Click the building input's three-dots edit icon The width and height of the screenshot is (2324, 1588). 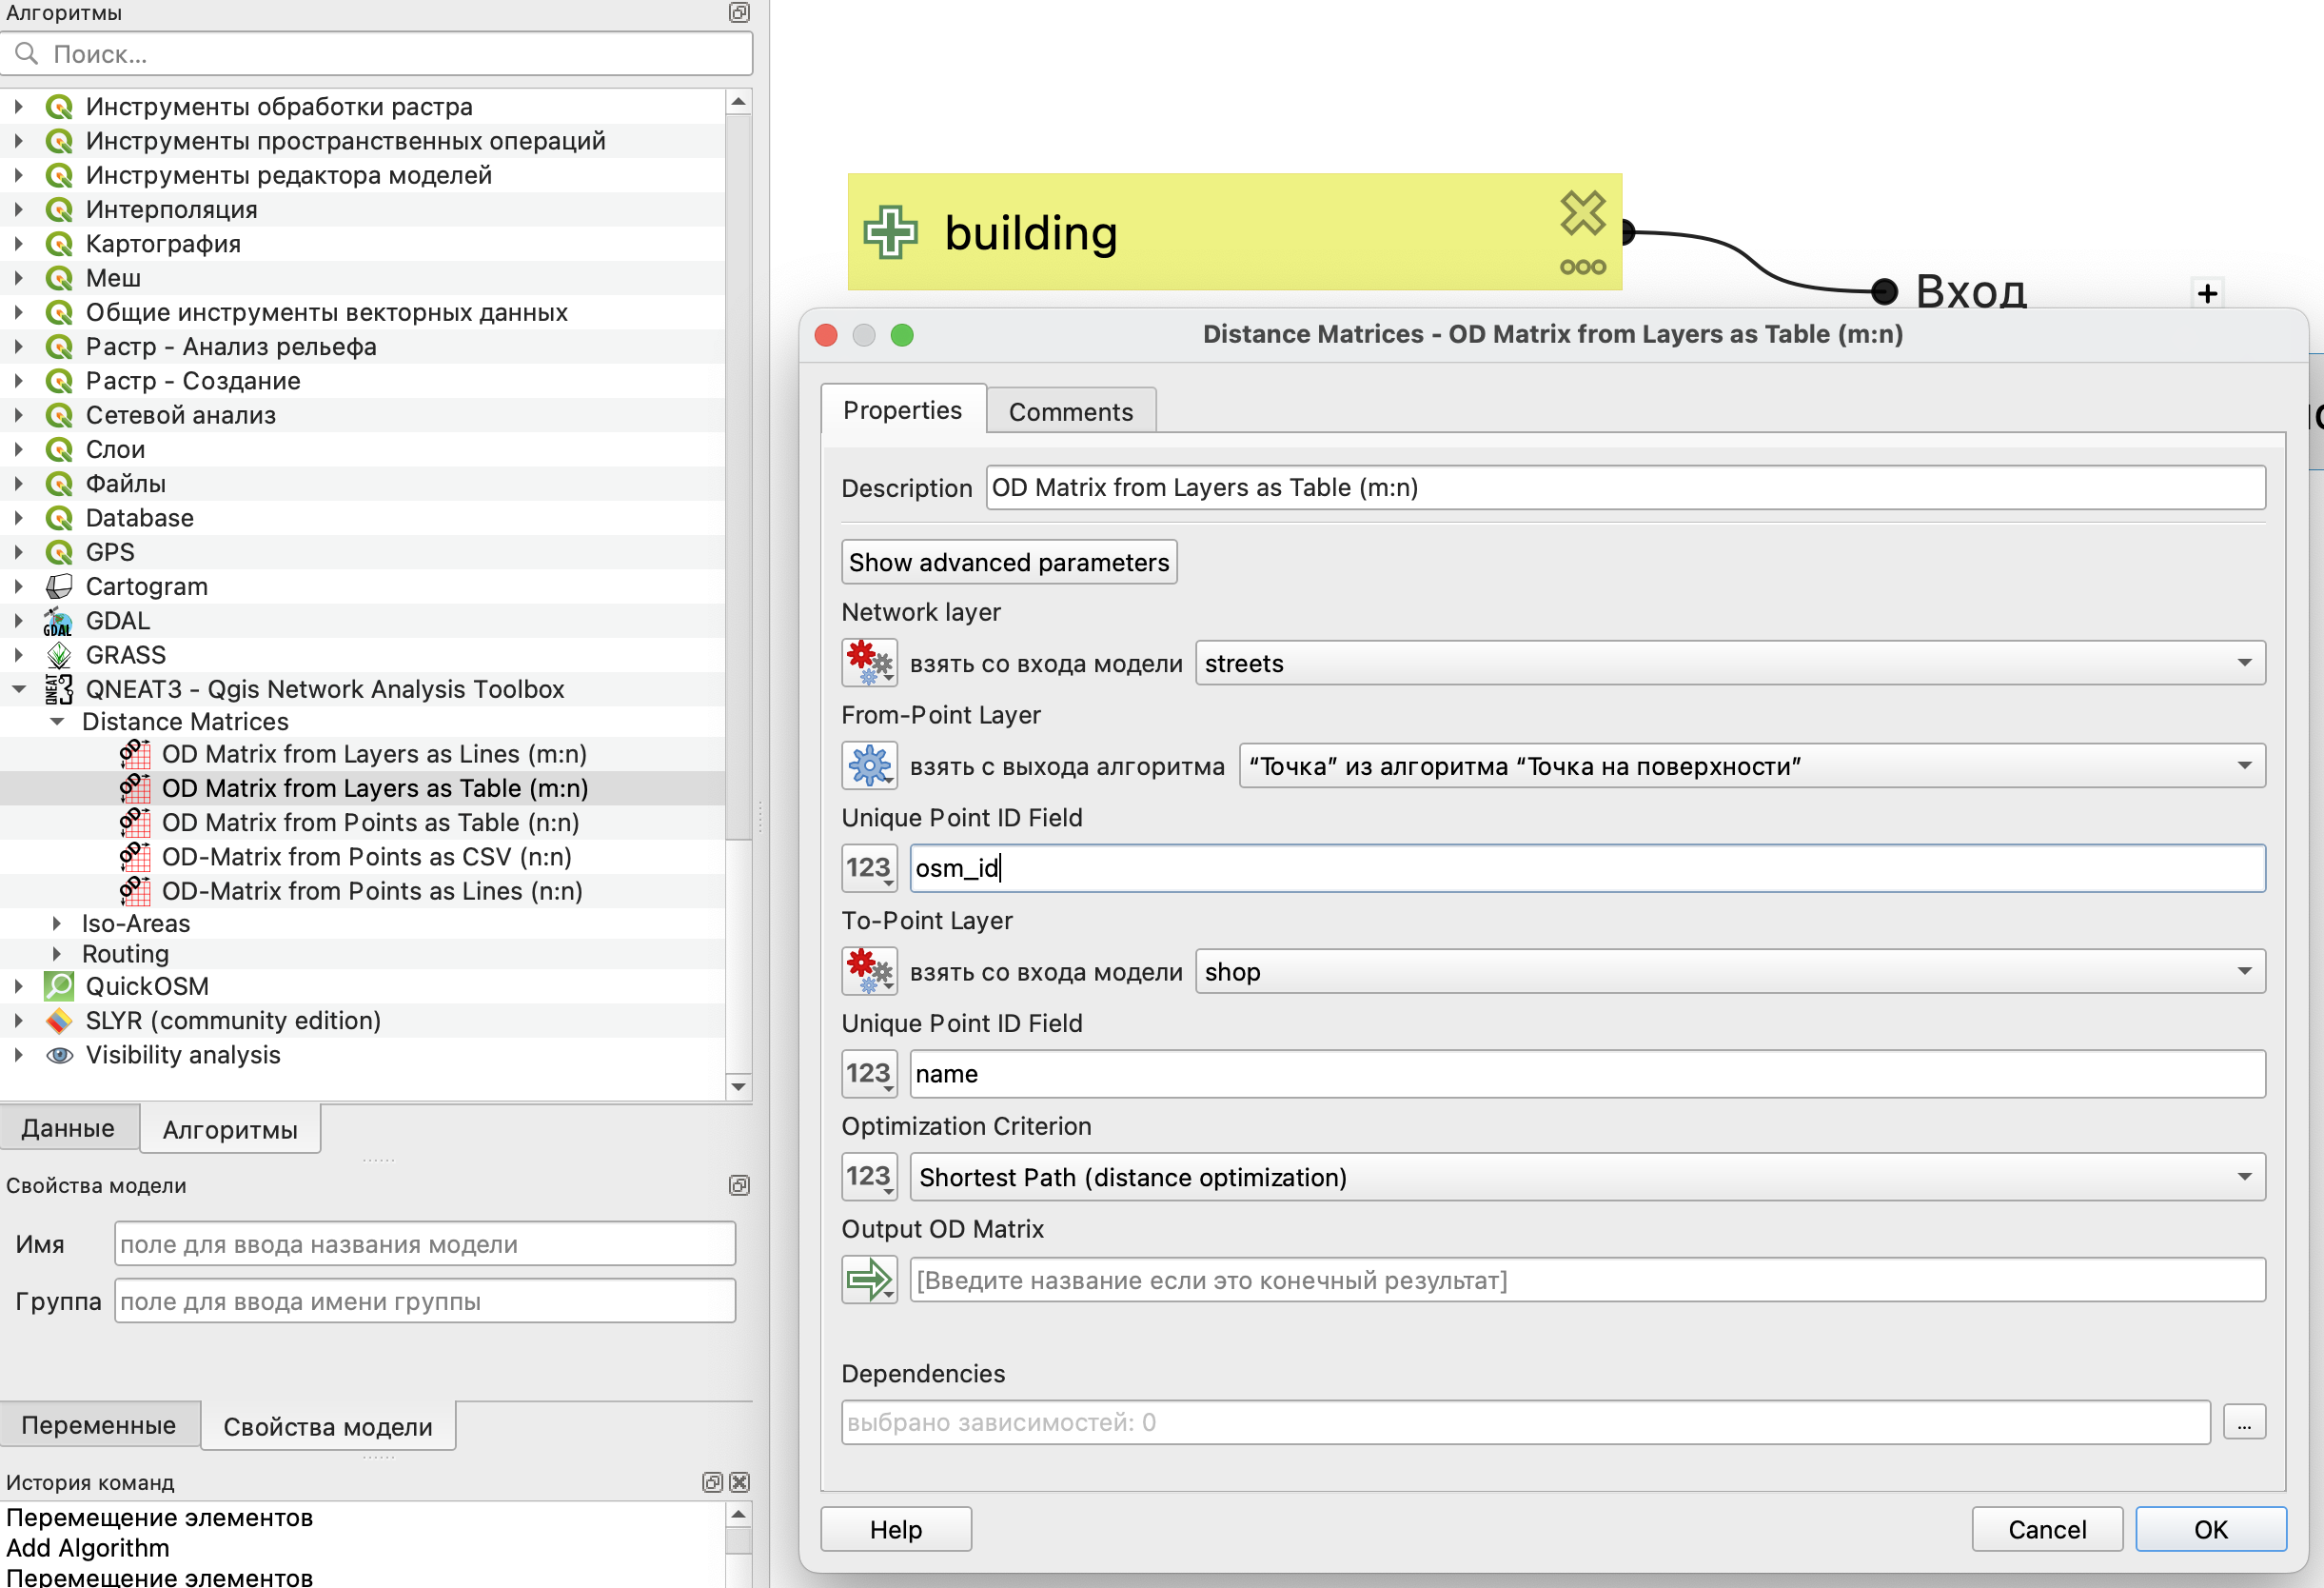[x=1582, y=268]
